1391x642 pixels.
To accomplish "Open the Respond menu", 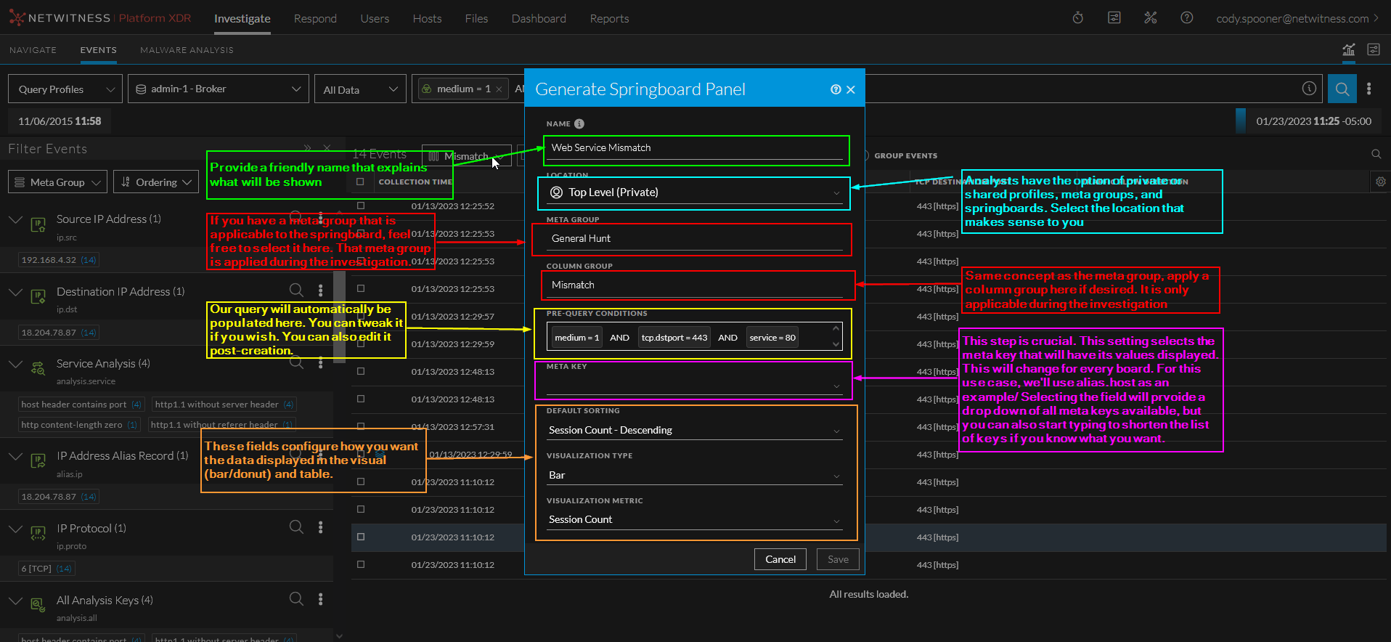I will pyautogui.click(x=315, y=19).
